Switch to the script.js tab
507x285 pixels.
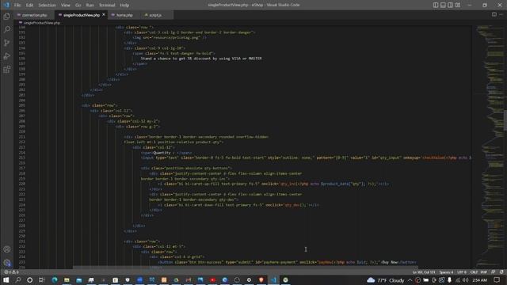[x=155, y=15]
